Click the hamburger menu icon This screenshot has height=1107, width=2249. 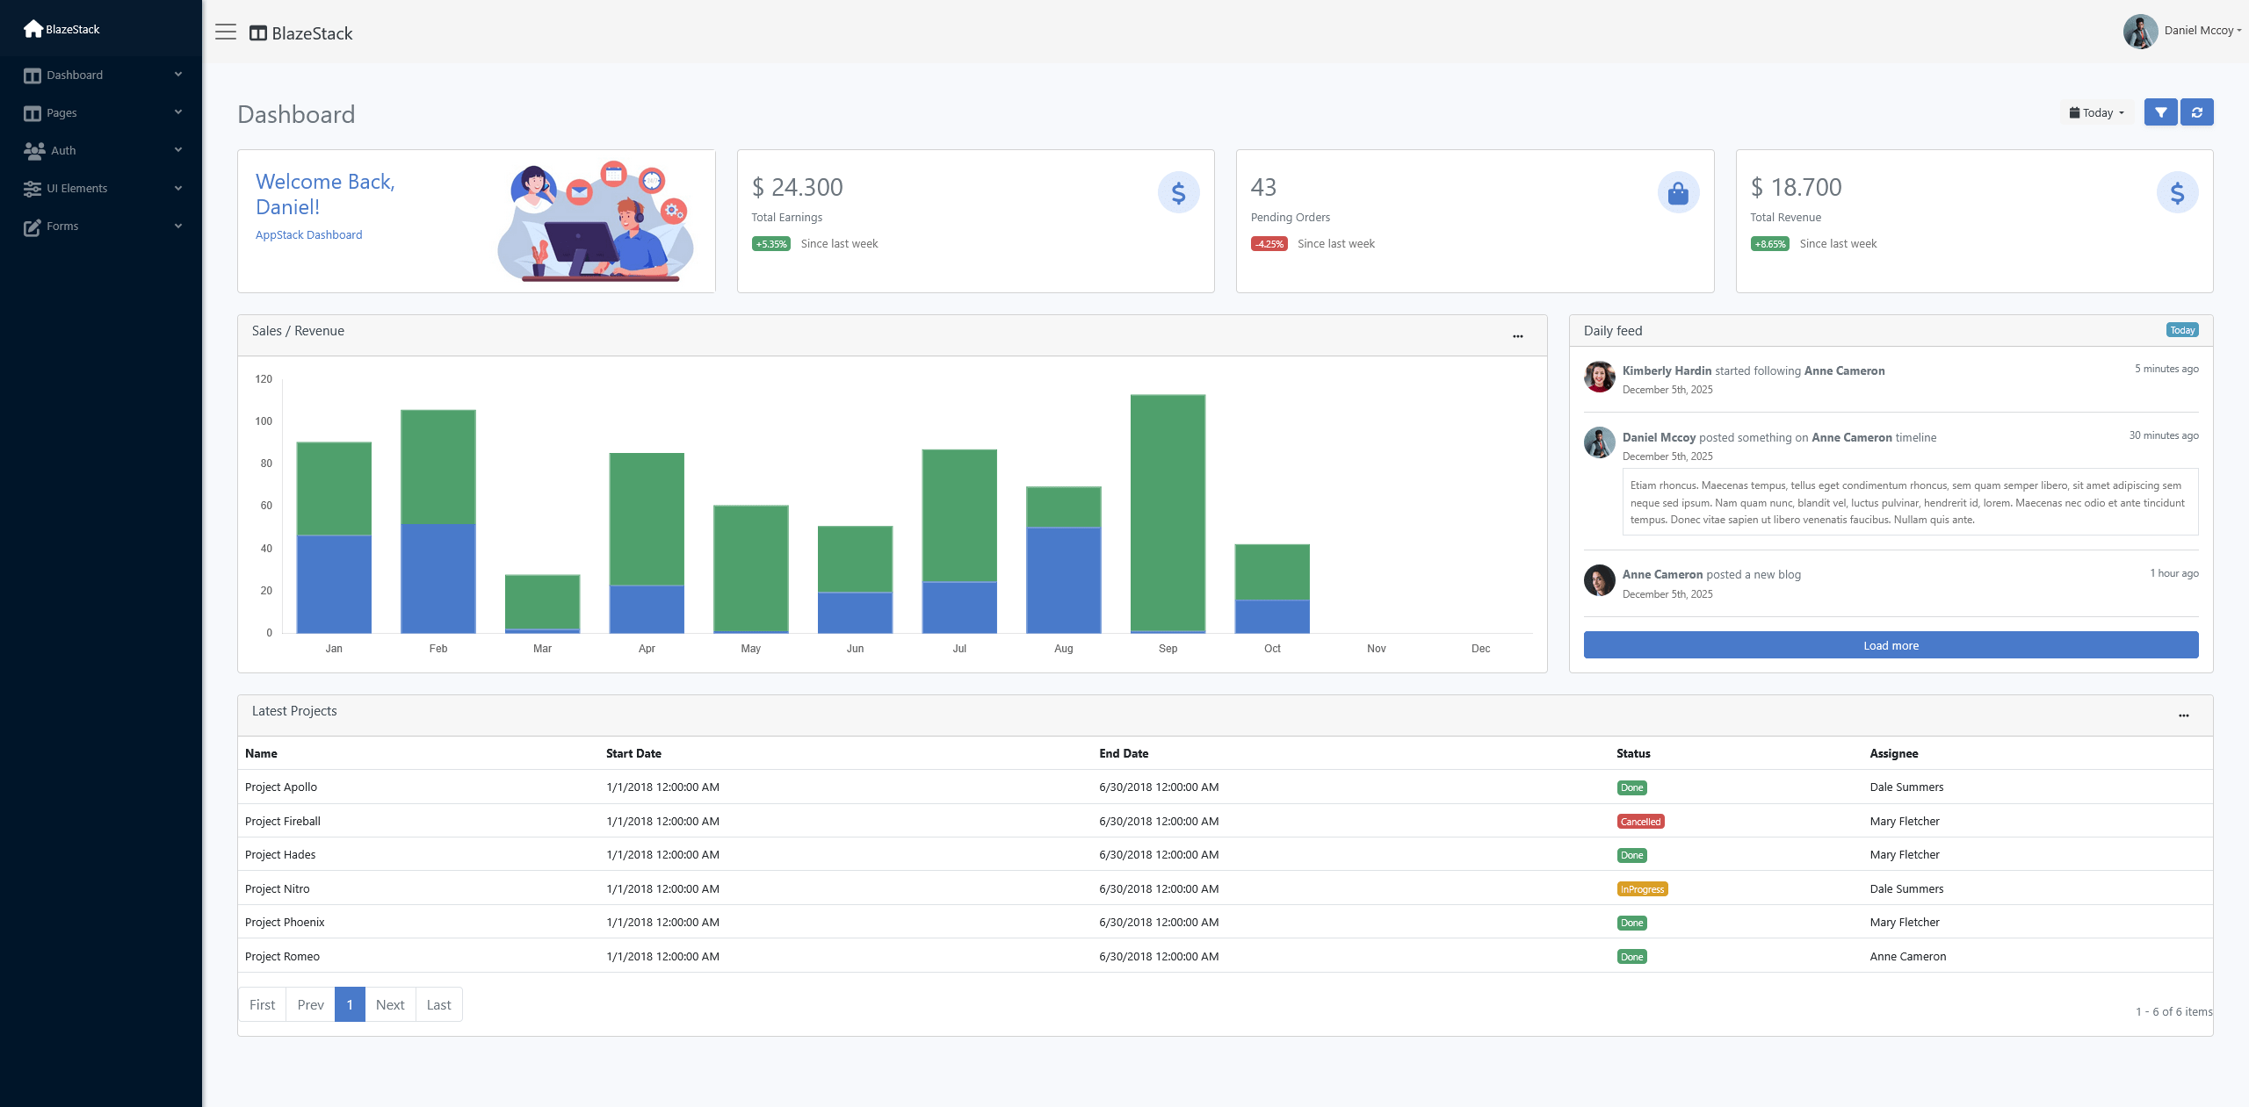(226, 32)
